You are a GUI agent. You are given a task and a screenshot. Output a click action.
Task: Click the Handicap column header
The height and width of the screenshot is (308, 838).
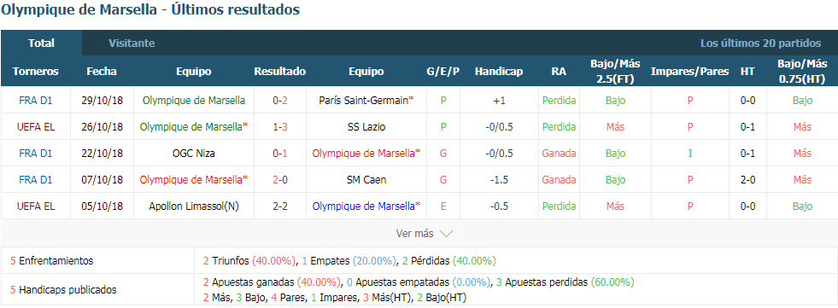click(x=499, y=72)
